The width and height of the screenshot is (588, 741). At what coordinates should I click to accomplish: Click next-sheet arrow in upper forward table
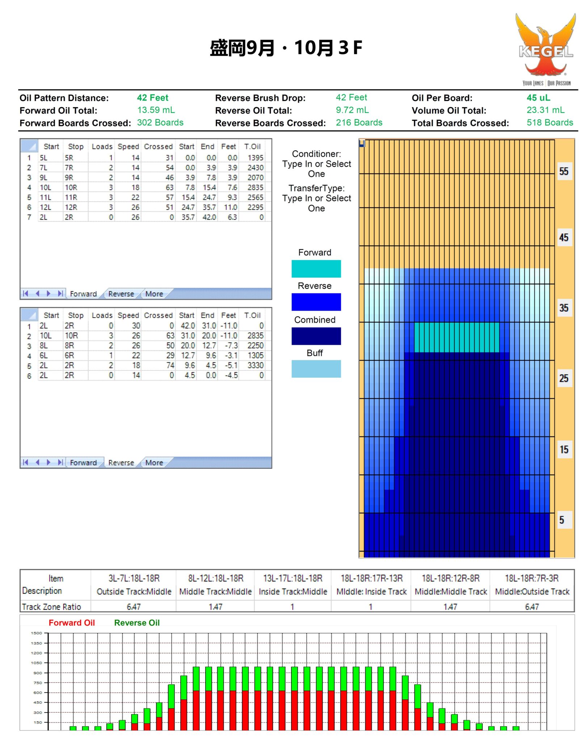click(49, 293)
